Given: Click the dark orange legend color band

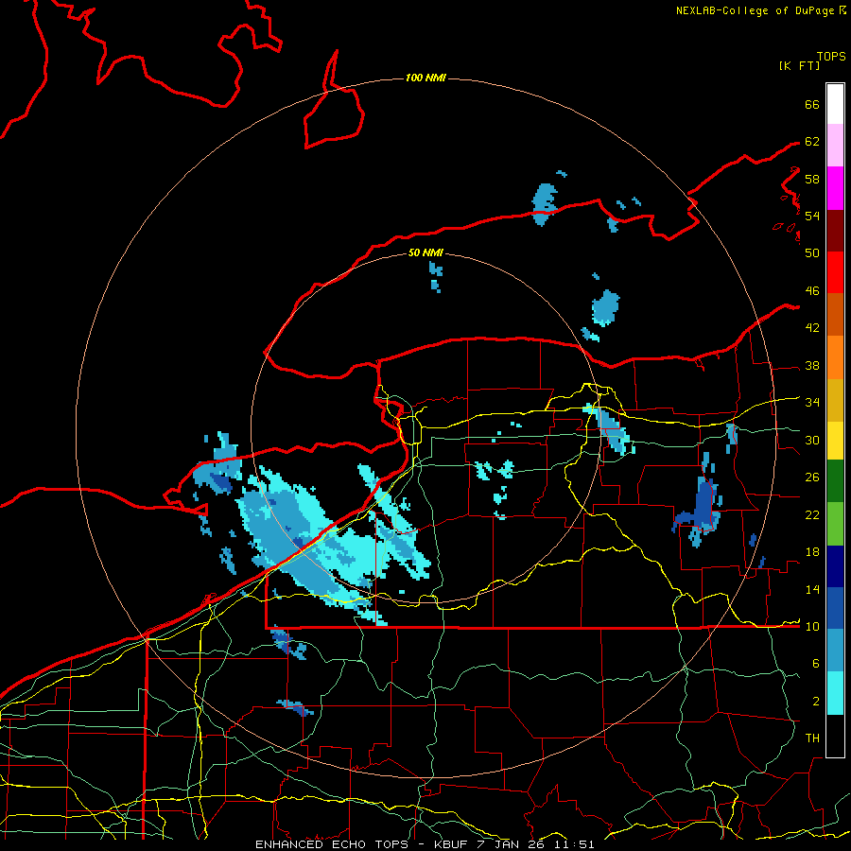Looking at the screenshot, I should [835, 314].
